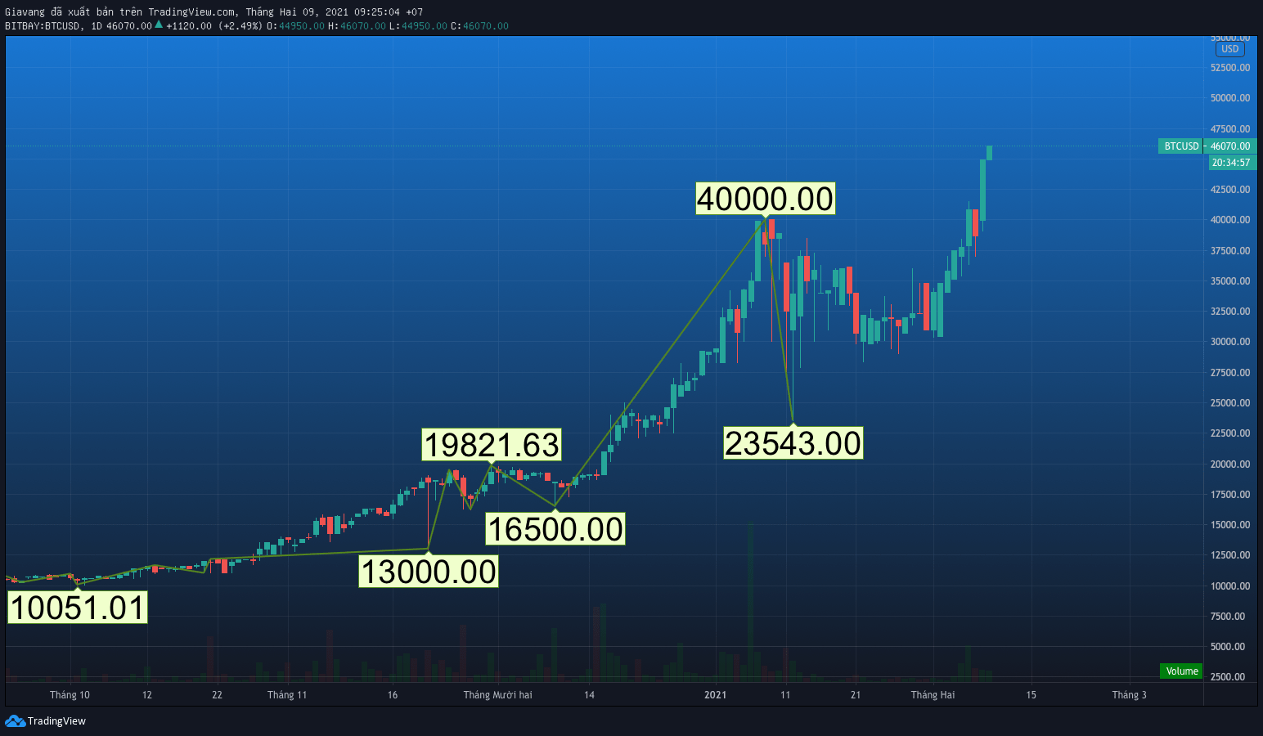Click the Tháng Mười hai time axis label
This screenshot has height=736, width=1263.
498,695
